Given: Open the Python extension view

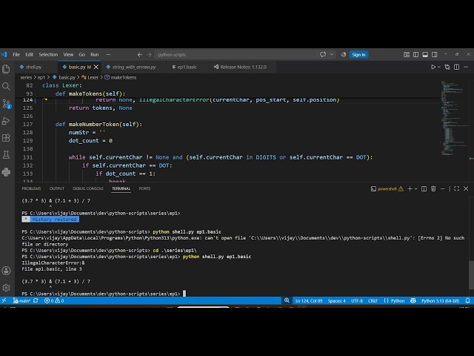Looking at the screenshot, I should (6, 172).
